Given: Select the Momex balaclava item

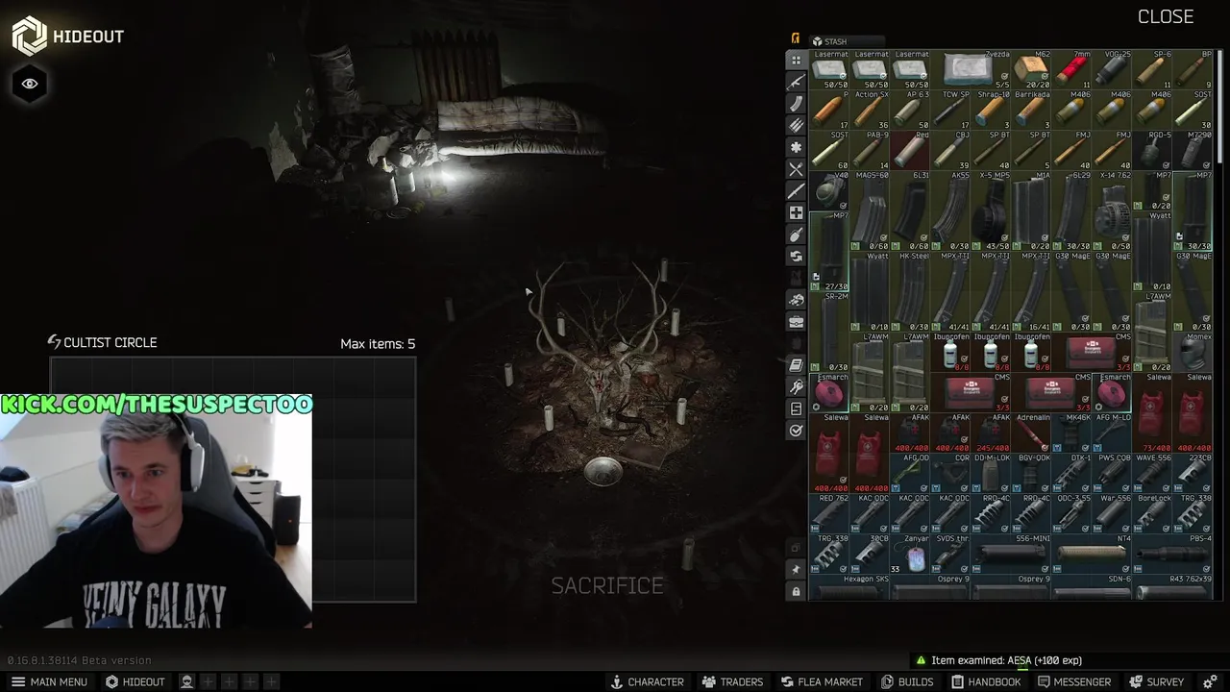Looking at the screenshot, I should 1193,352.
